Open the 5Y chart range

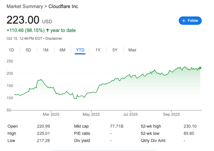(x=115, y=50)
